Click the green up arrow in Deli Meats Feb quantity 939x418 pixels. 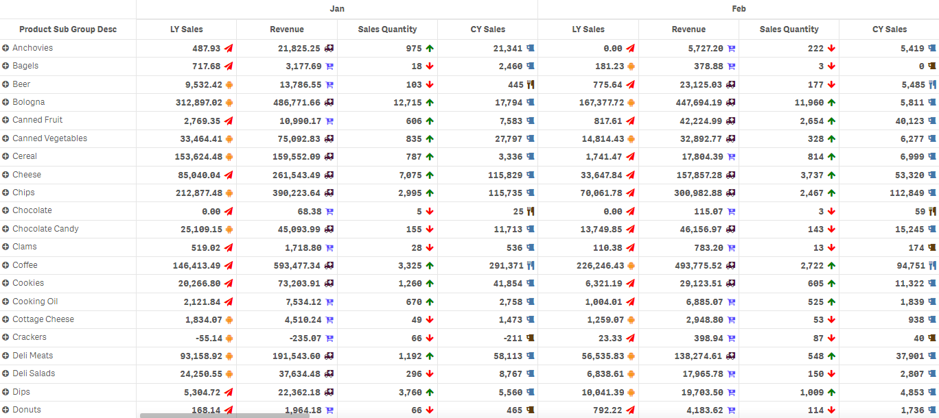(x=831, y=355)
